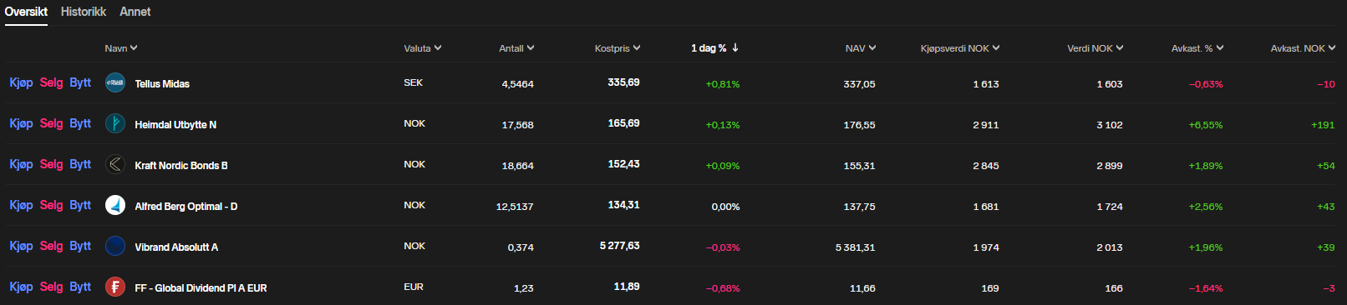Screen dimensions: 1347x305
Task: Click the Heimdal Utbytte N fund logo
Action: (115, 123)
